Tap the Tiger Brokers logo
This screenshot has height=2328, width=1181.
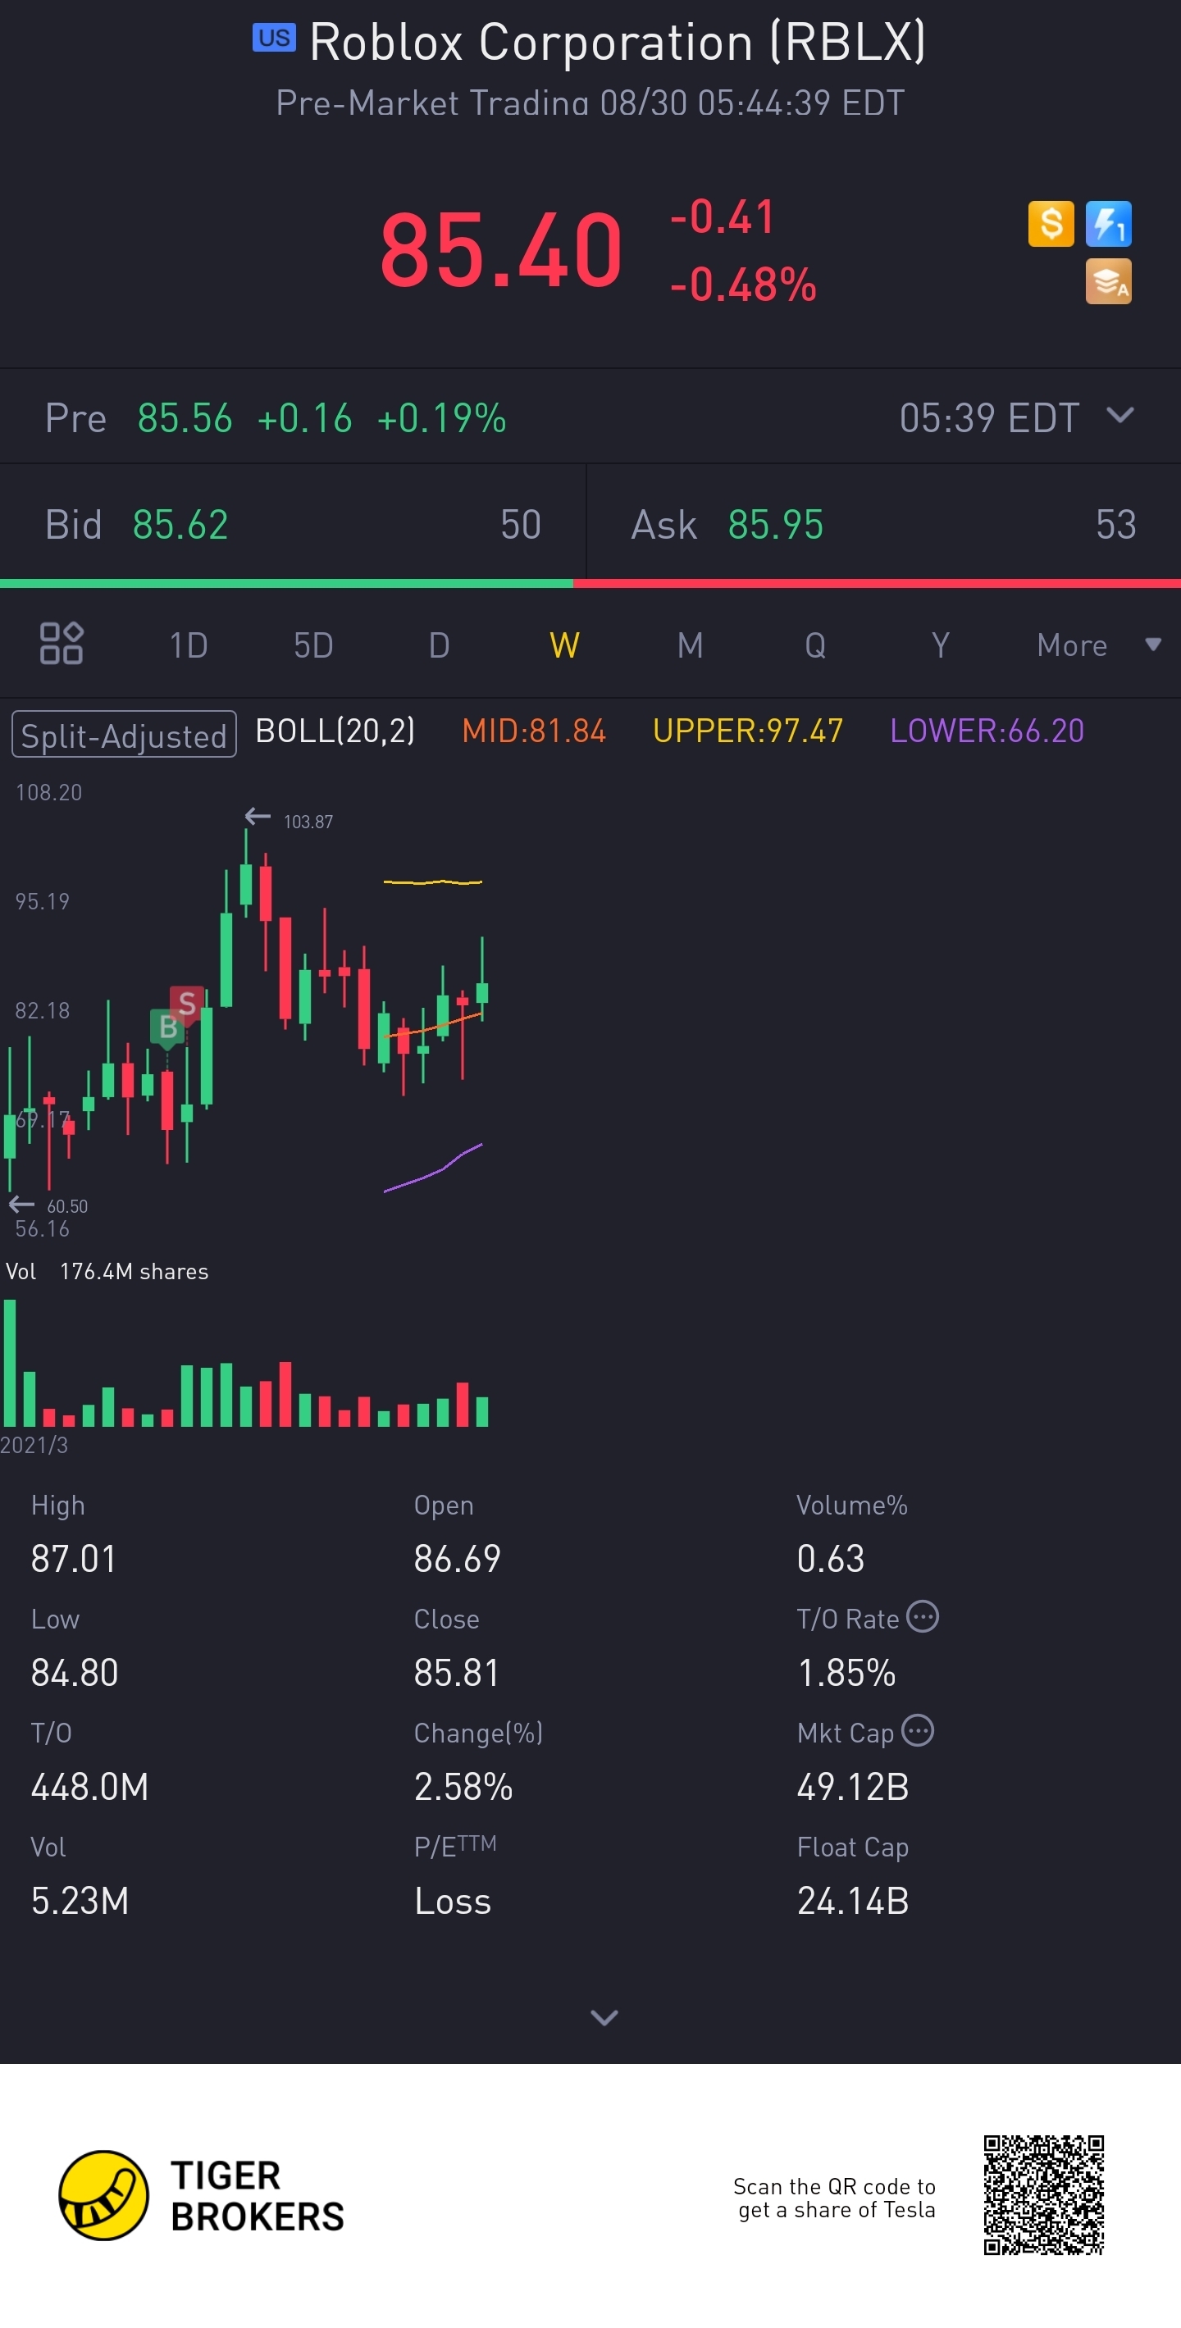[x=202, y=2195]
